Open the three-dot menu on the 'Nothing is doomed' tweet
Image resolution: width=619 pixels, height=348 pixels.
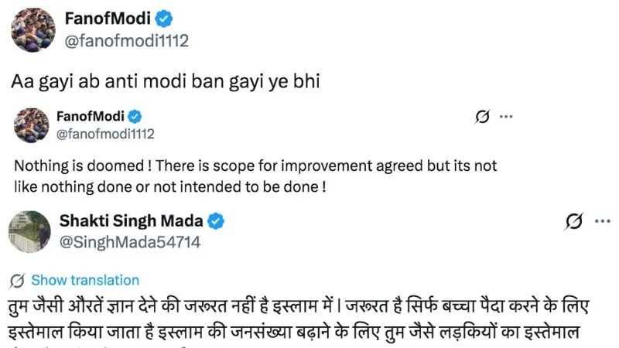[x=506, y=117]
